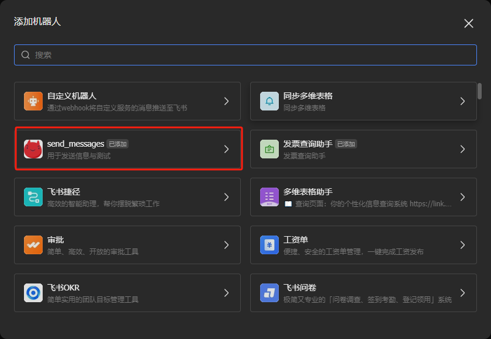491x339 pixels.
Task: Select the 多维表格助手 title text
Action: click(308, 192)
